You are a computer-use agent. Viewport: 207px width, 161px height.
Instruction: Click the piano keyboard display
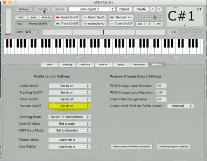pyautogui.click(x=104, y=46)
